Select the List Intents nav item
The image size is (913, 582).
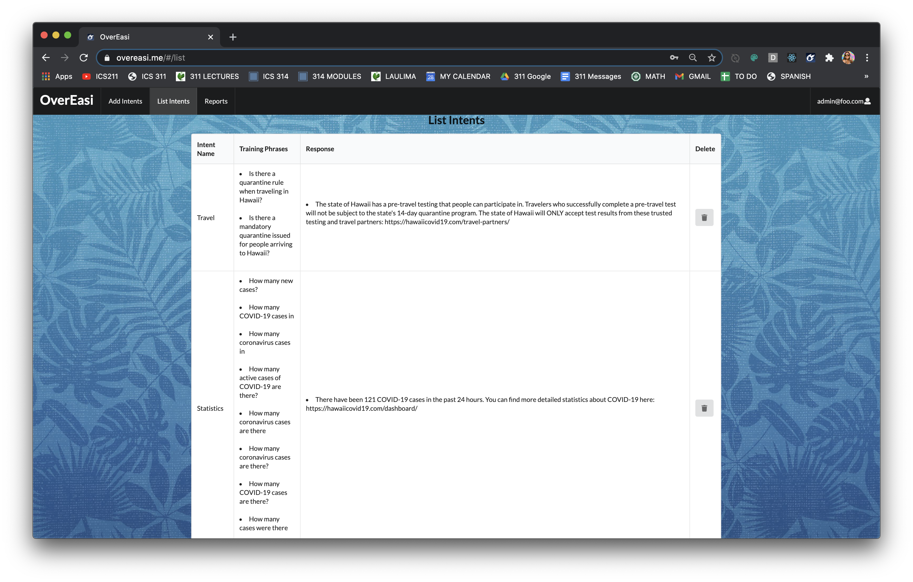click(x=173, y=101)
